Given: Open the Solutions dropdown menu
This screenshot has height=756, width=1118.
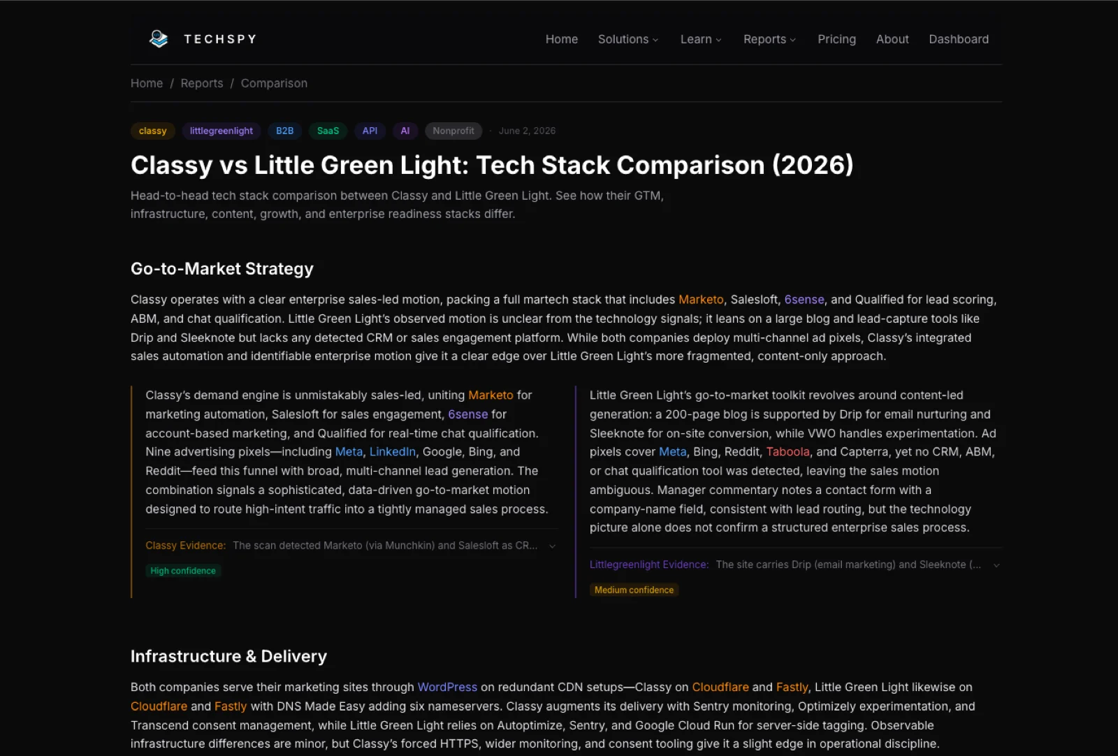Looking at the screenshot, I should [628, 39].
